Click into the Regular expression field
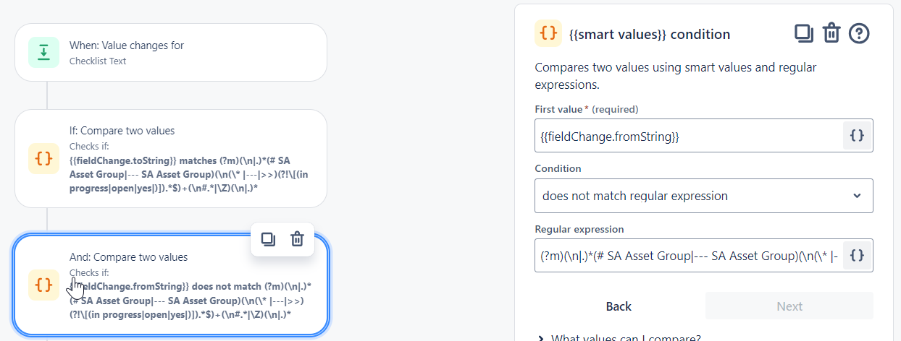901x341 pixels. [x=688, y=255]
